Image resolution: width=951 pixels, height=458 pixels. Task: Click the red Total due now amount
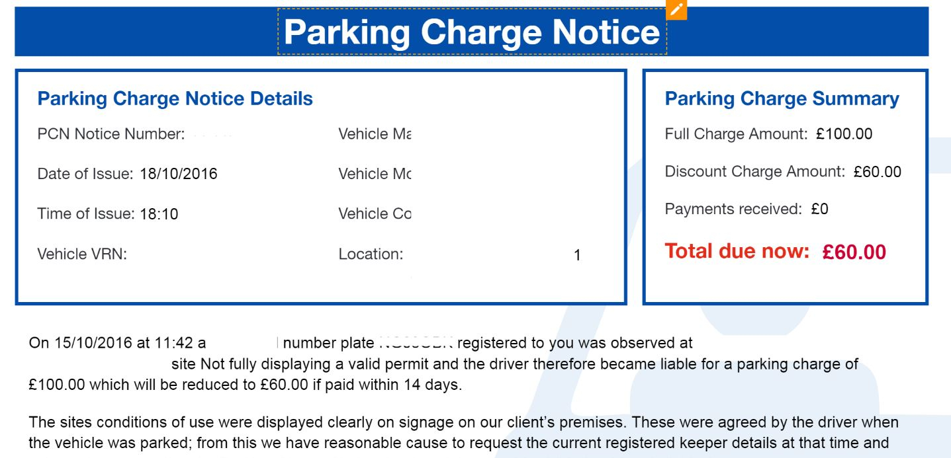(x=854, y=252)
